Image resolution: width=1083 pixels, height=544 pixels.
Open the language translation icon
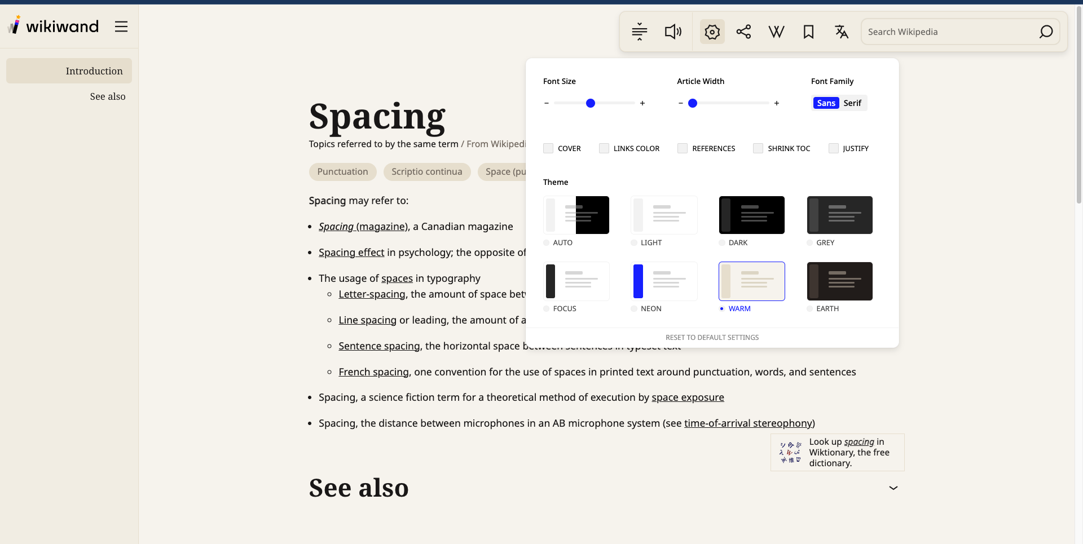[x=841, y=32]
